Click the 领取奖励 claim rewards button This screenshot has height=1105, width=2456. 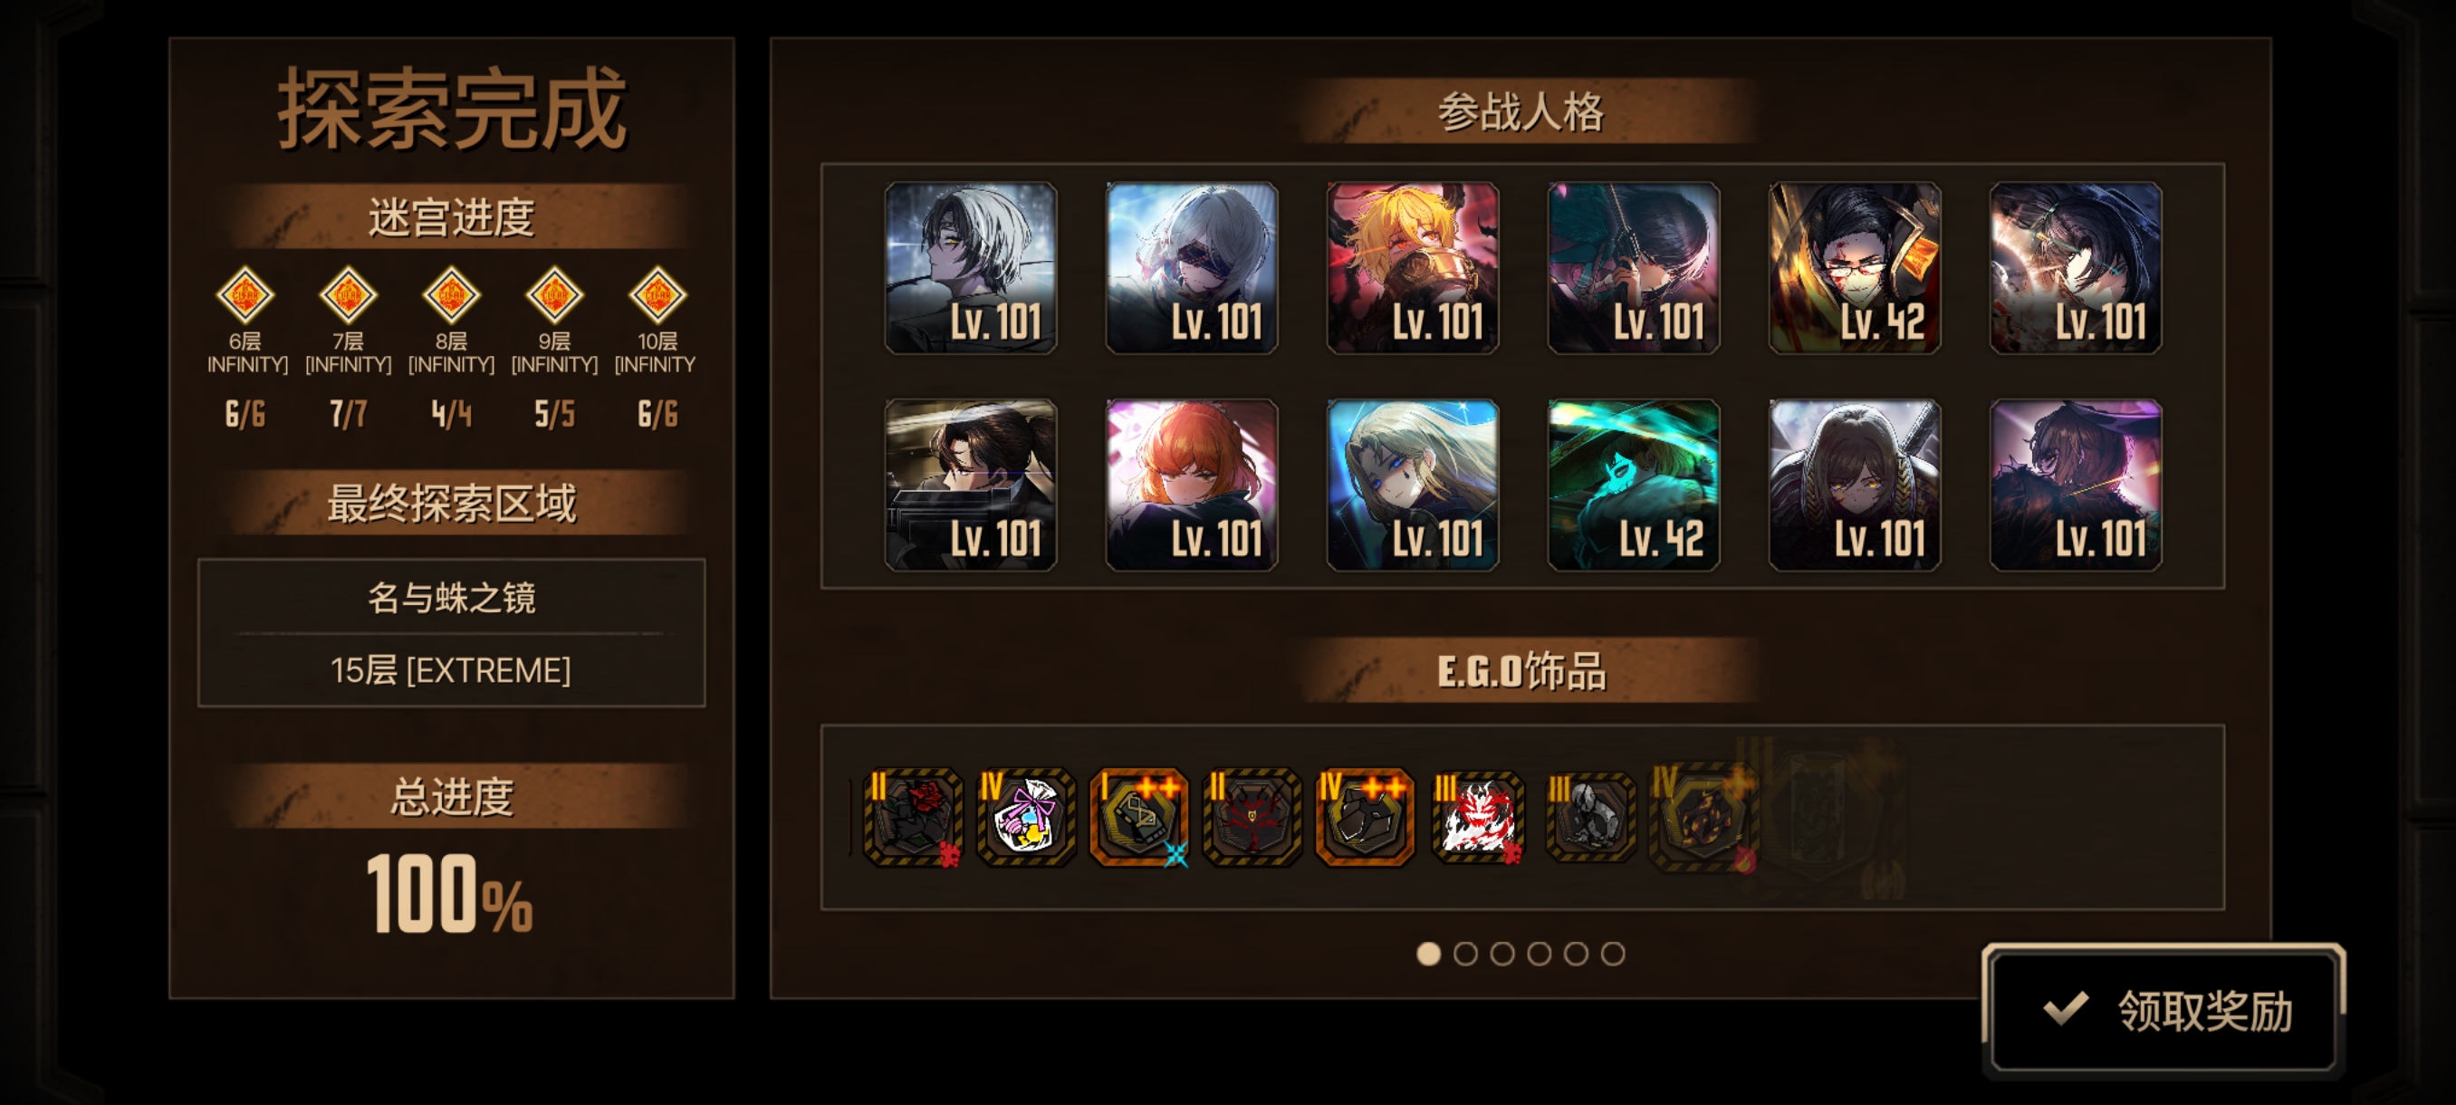[2163, 1011]
